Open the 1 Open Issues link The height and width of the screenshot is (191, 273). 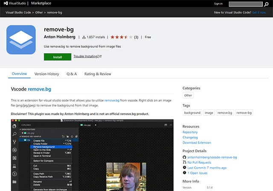click(197, 173)
